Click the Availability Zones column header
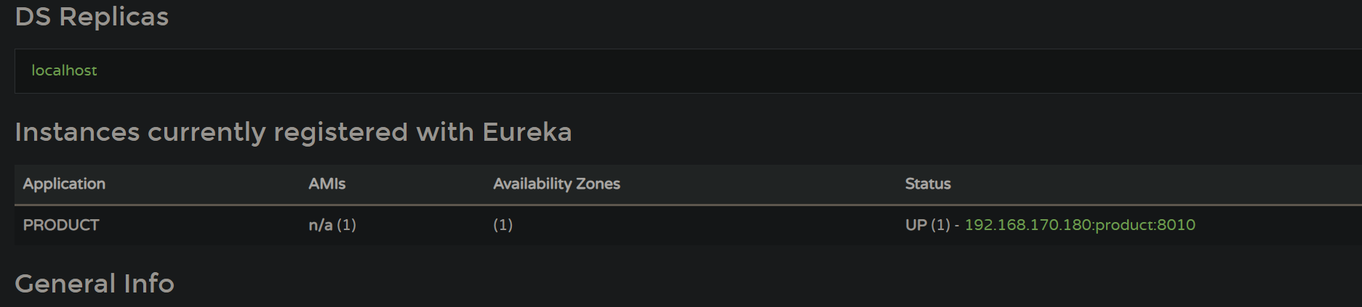 (x=557, y=184)
